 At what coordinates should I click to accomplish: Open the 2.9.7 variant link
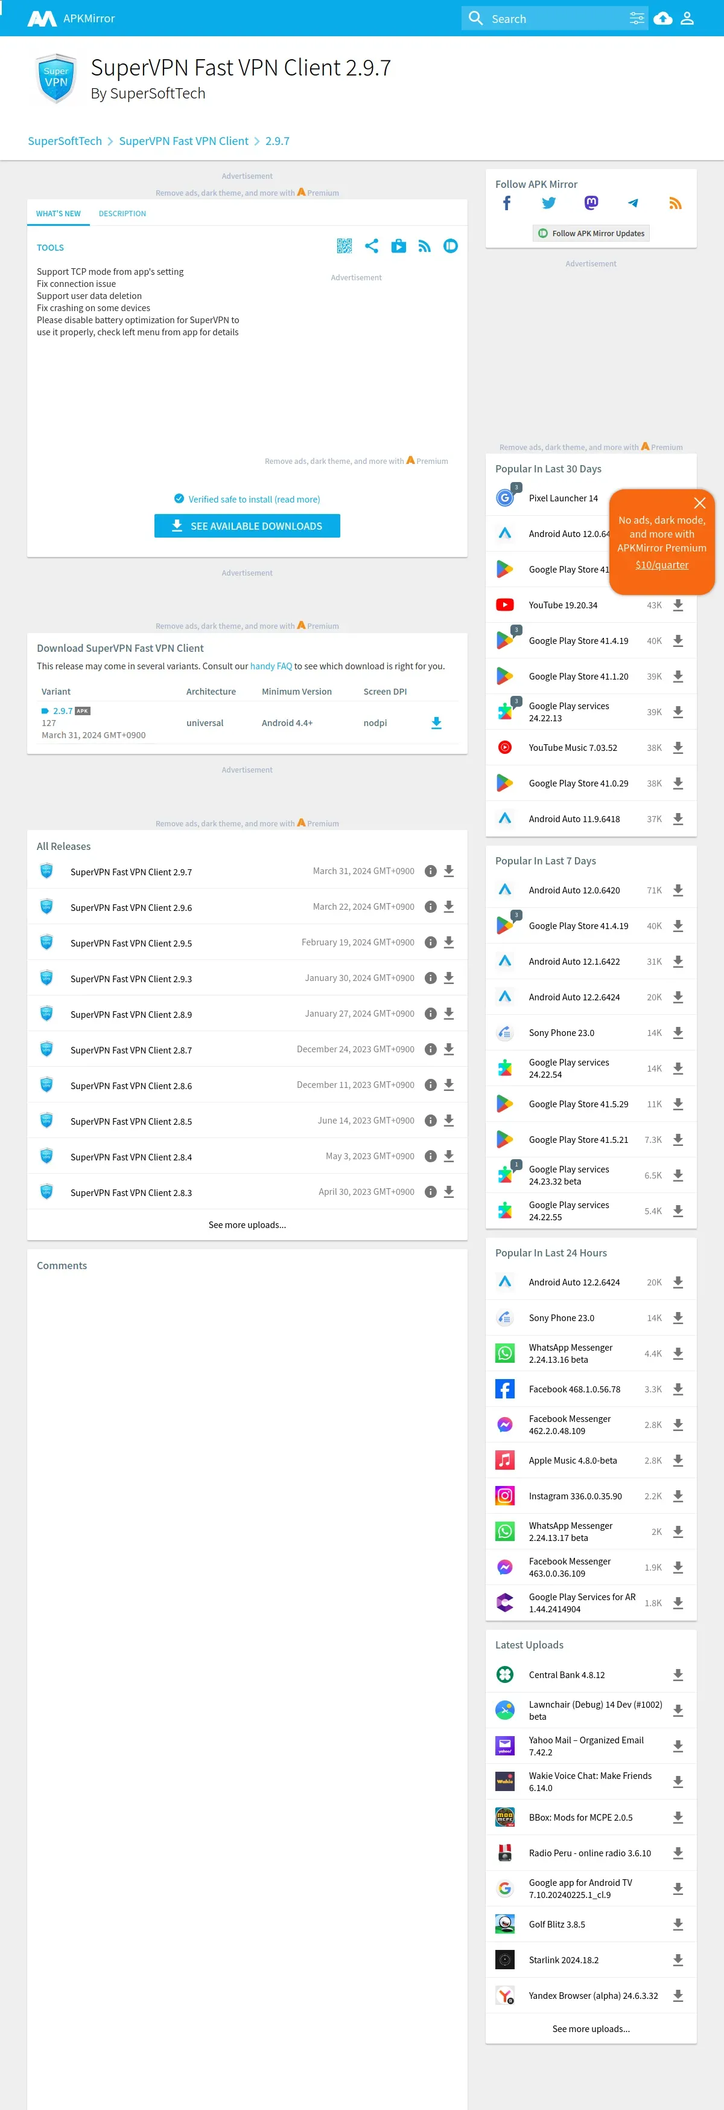[62, 711]
